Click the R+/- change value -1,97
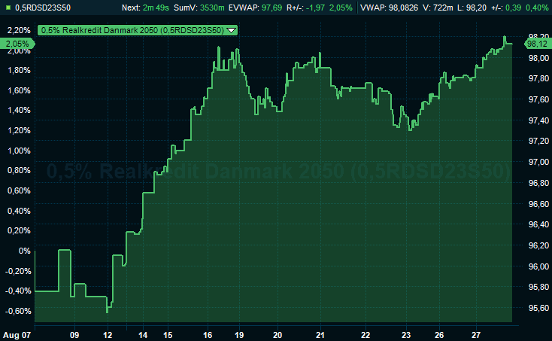 point(321,8)
